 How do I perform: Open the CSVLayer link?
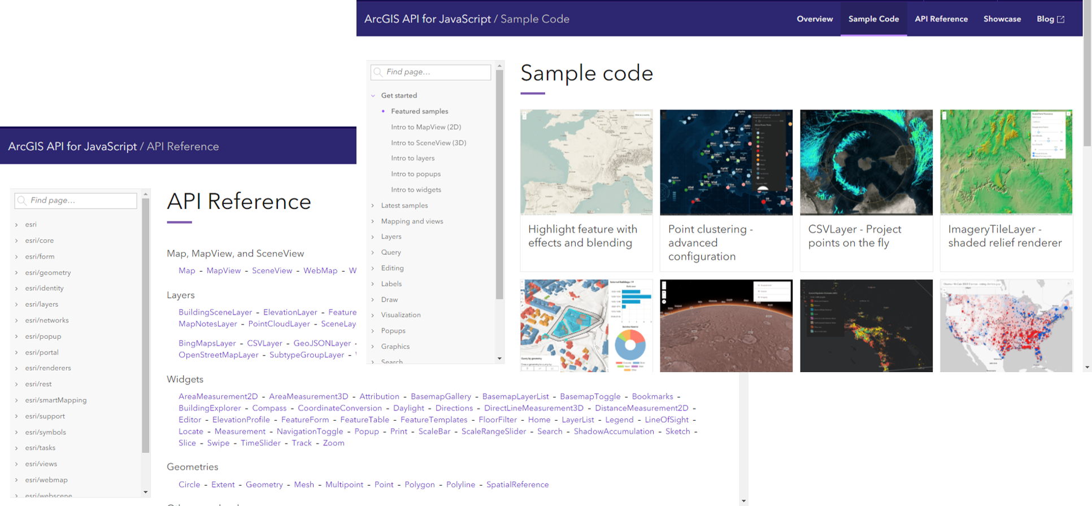pyautogui.click(x=264, y=343)
